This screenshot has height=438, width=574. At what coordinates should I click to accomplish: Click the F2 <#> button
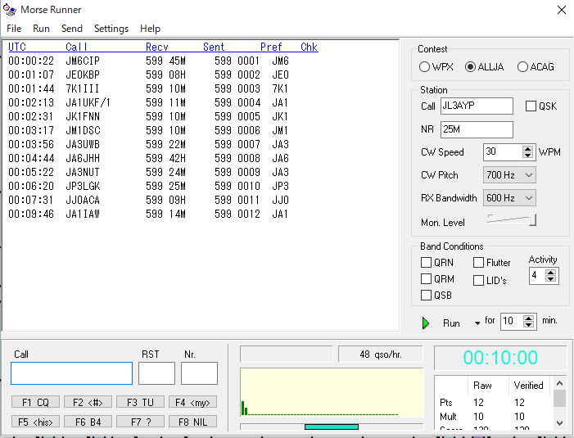pyautogui.click(x=88, y=402)
